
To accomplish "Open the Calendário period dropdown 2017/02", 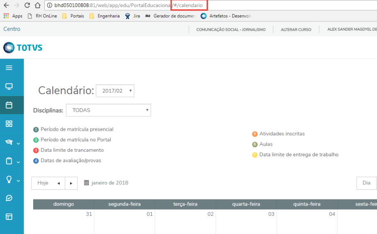I will [115, 91].
